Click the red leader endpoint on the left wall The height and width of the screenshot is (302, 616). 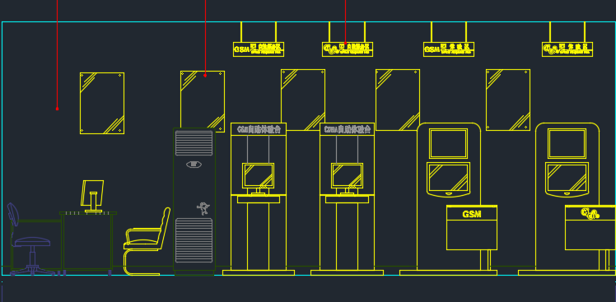click(x=58, y=109)
